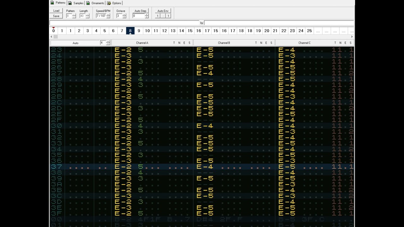Screen dimensions: 404x227
Task: Click the author field after 'by'
Action: pyautogui.click(x=279, y=23)
